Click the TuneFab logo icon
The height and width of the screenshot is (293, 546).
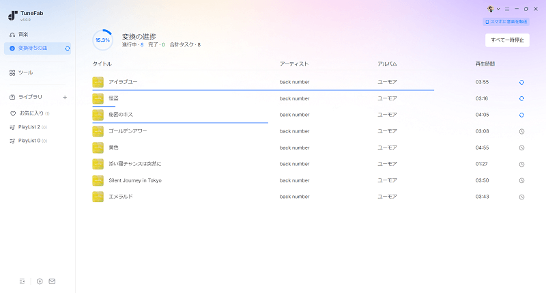coord(13,16)
